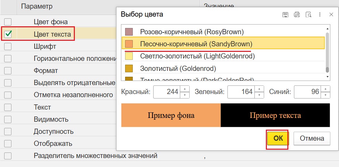This screenshot has height=167, width=339.
Task: Tick the Горизонтальное положение checkbox
Action: click(x=8, y=58)
